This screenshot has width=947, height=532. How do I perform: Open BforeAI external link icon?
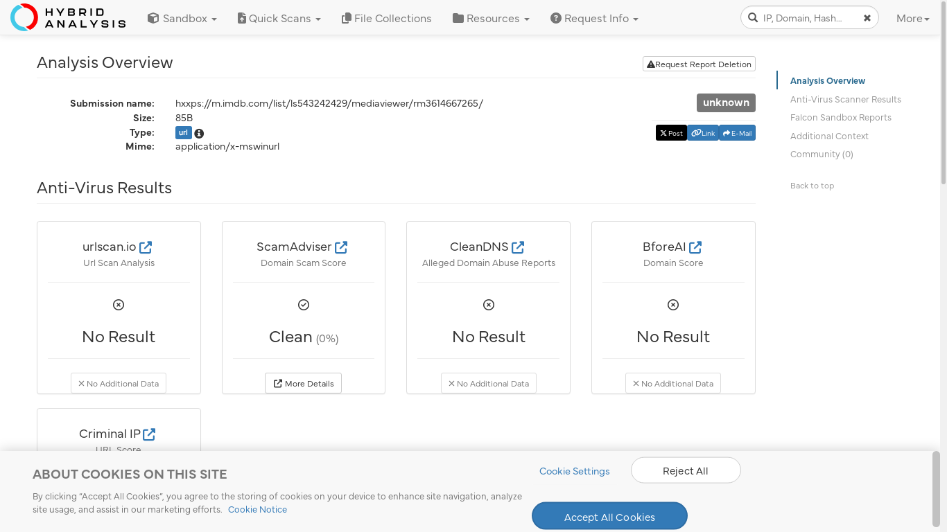point(695,247)
